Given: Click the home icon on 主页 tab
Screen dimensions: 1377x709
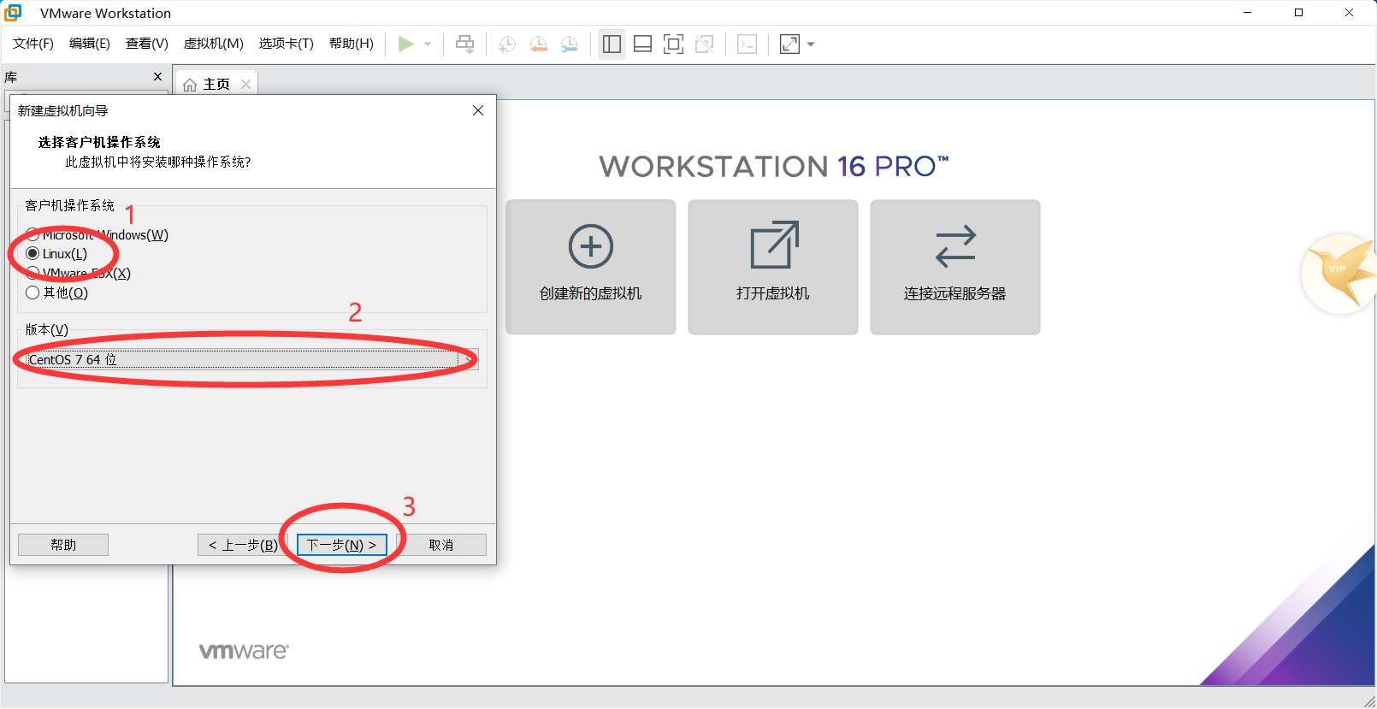Looking at the screenshot, I should coord(190,85).
